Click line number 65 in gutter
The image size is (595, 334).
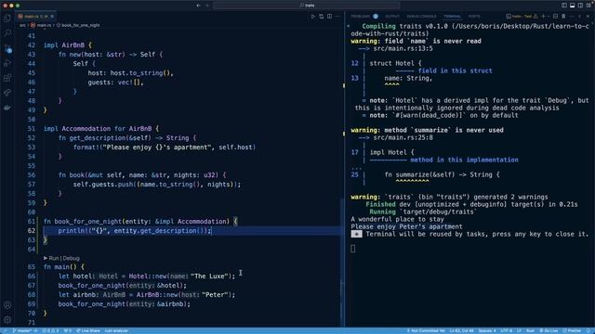(x=31, y=267)
